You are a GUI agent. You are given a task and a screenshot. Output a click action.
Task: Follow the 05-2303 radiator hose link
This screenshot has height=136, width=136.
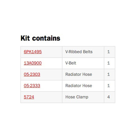point(32,75)
